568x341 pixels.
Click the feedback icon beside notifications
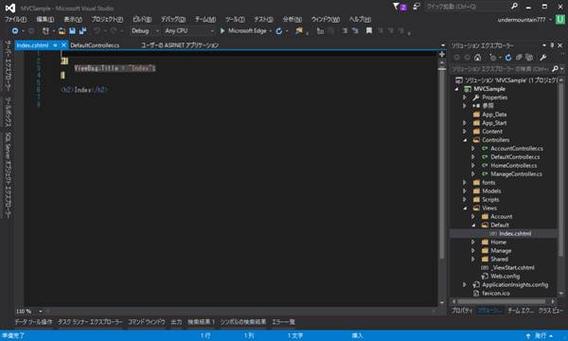coord(417,7)
